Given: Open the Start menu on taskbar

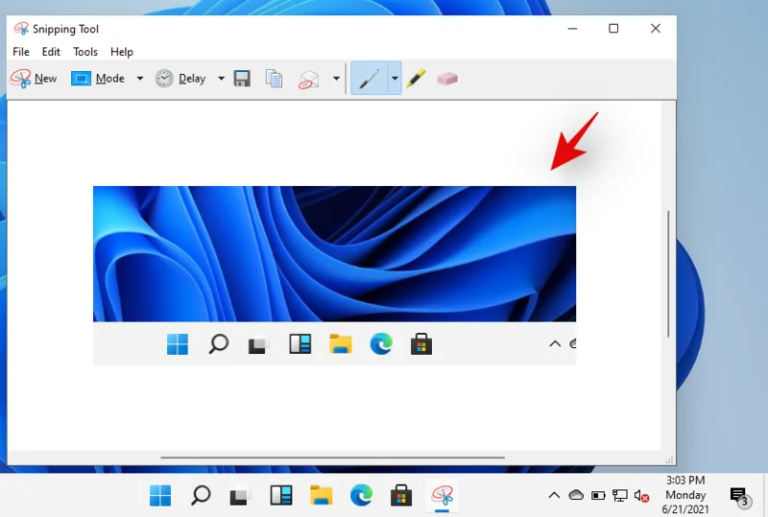Looking at the screenshot, I should point(160,496).
